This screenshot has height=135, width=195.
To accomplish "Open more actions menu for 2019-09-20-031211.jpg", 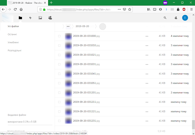I will 147,102.
